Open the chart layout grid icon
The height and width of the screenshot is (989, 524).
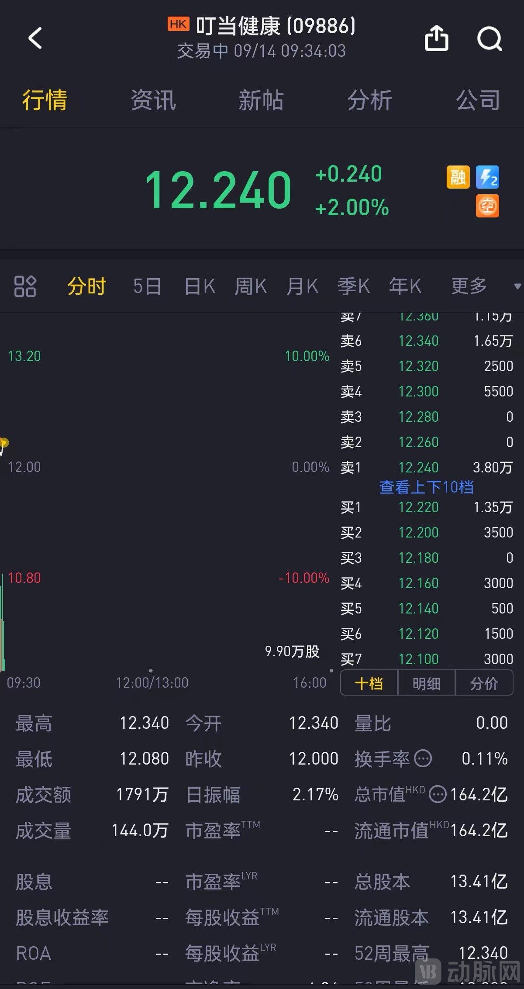click(x=25, y=286)
